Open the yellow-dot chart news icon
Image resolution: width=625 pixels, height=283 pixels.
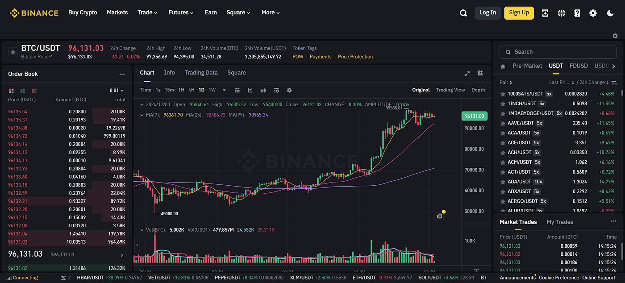[440, 215]
